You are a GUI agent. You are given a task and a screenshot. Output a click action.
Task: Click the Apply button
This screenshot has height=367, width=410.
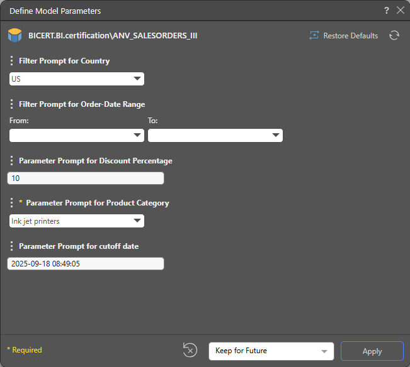(372, 351)
